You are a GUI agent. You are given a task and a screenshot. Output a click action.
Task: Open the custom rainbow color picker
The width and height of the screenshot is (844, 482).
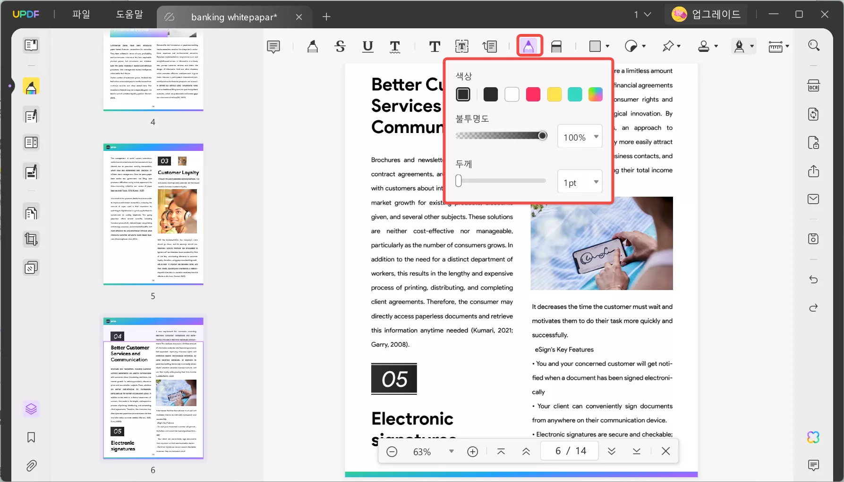[x=596, y=94]
